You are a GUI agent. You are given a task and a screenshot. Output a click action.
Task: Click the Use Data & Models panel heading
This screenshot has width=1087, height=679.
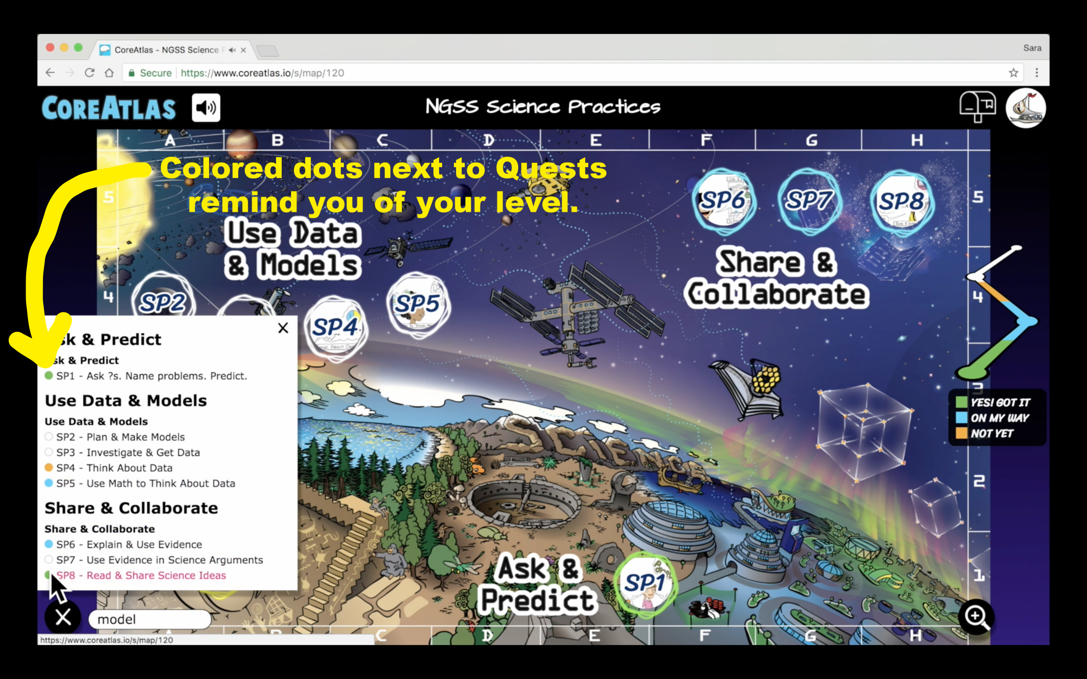[126, 401]
